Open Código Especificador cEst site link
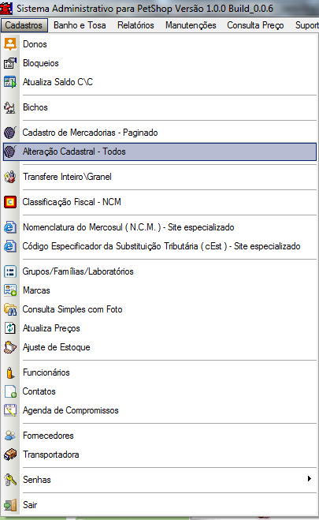Image resolution: width=319 pixels, height=520 pixels. click(x=161, y=246)
